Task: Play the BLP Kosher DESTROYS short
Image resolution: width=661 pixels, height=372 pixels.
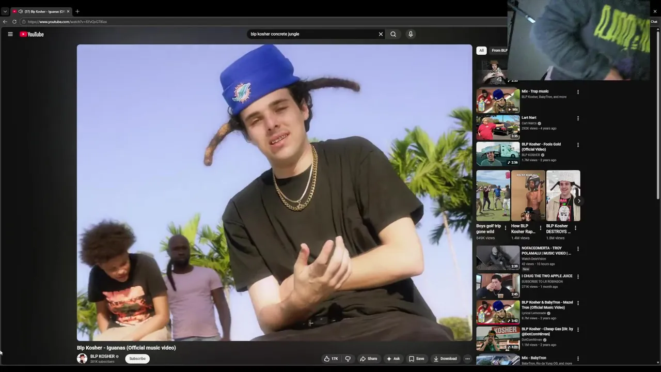Action: (x=563, y=195)
